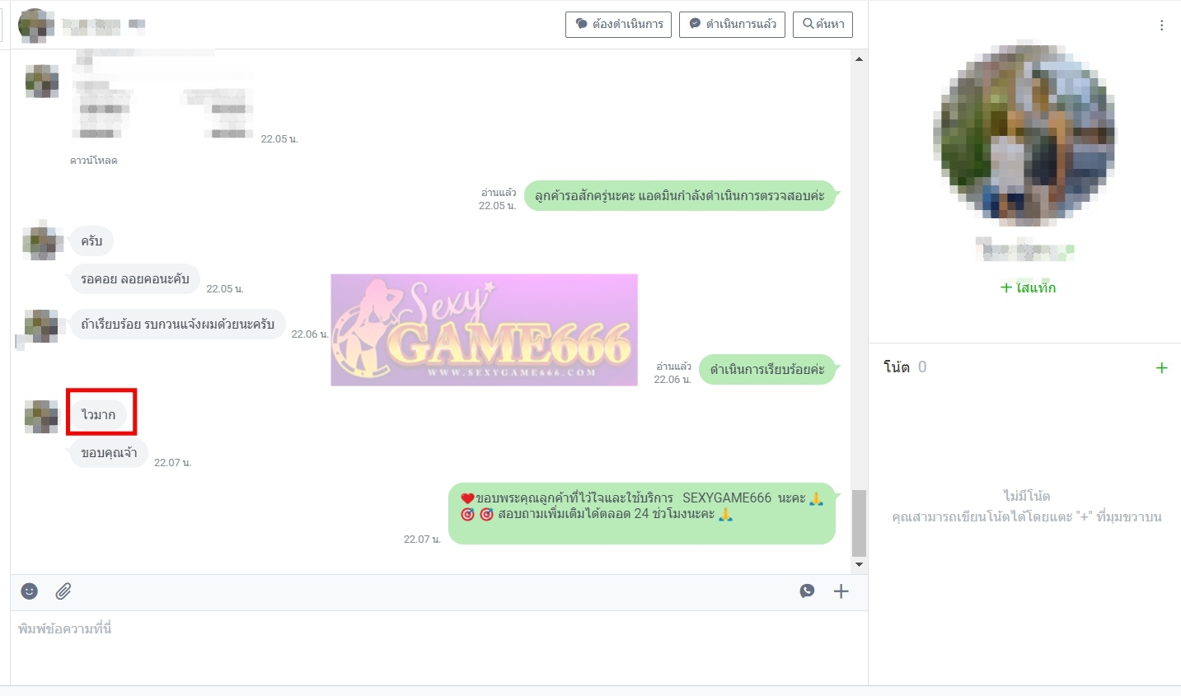This screenshot has width=1181, height=696.
Task: Click sender avatar next to ครับ message
Action: pyautogui.click(x=41, y=241)
